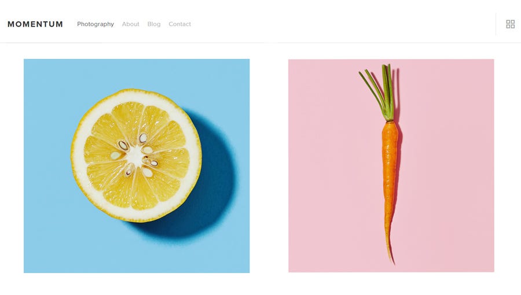This screenshot has height=295, width=521.
Task: Click the top-left square of grid icon
Action: [508, 22]
